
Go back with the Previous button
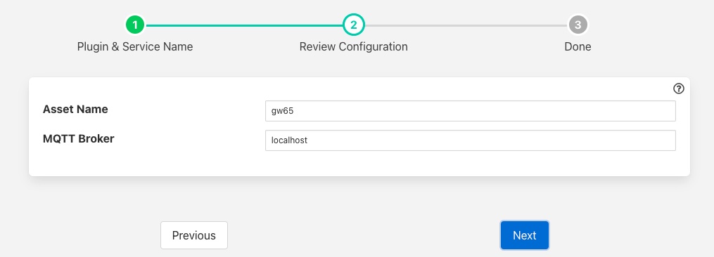[194, 235]
